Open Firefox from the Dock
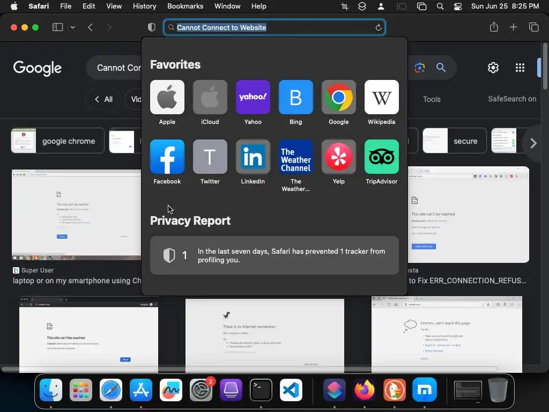The image size is (549, 412). coord(364,390)
